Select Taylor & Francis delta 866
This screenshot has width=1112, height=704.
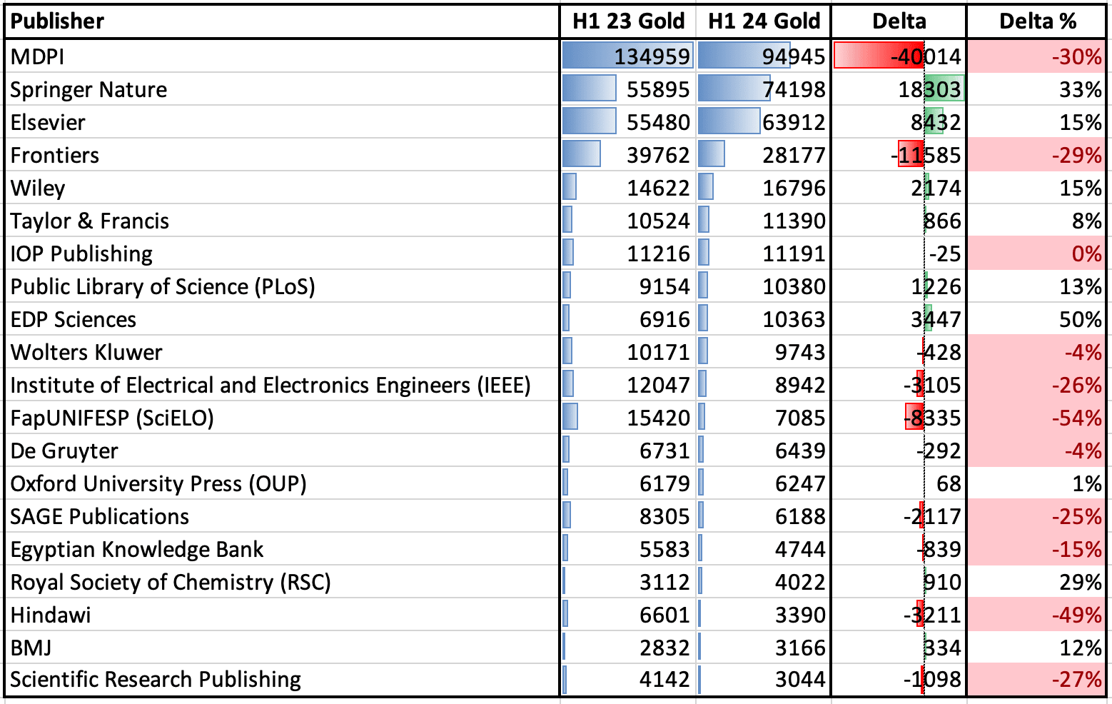point(899,220)
